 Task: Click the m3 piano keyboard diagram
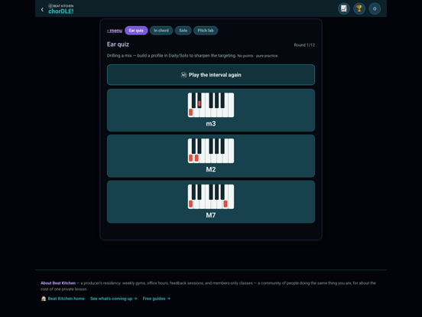(x=211, y=105)
